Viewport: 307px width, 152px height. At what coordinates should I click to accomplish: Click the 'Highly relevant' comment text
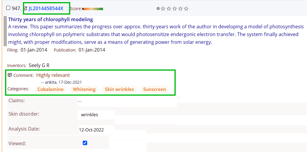(x=53, y=75)
